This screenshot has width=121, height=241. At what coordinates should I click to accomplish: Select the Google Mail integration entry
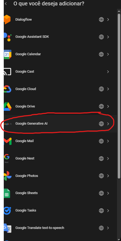[60, 141]
